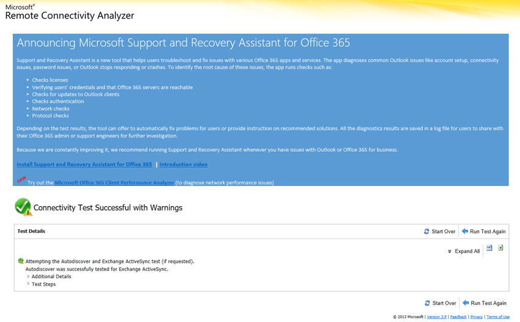Click the top Run Test Again arrow icon
The image size is (520, 322).
[465, 232]
